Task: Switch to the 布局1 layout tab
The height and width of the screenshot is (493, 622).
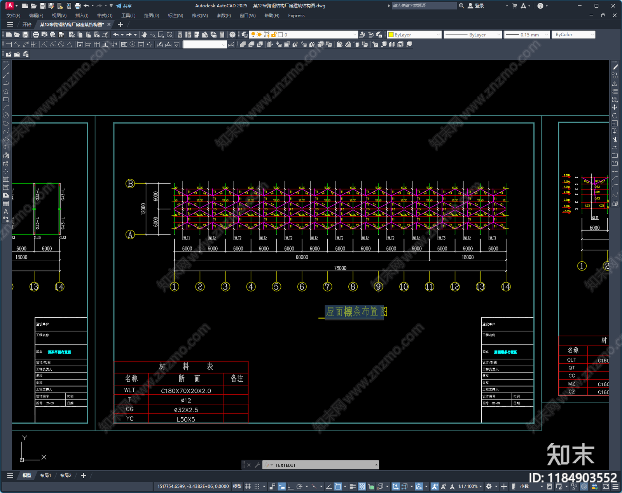Action: point(45,476)
